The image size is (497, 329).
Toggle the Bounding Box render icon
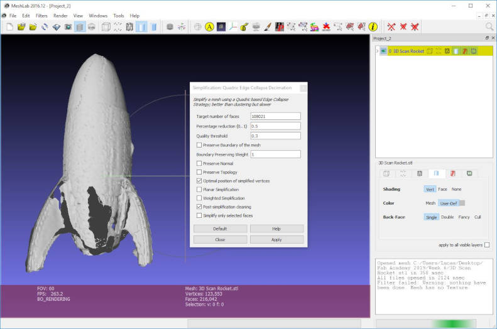106,27
